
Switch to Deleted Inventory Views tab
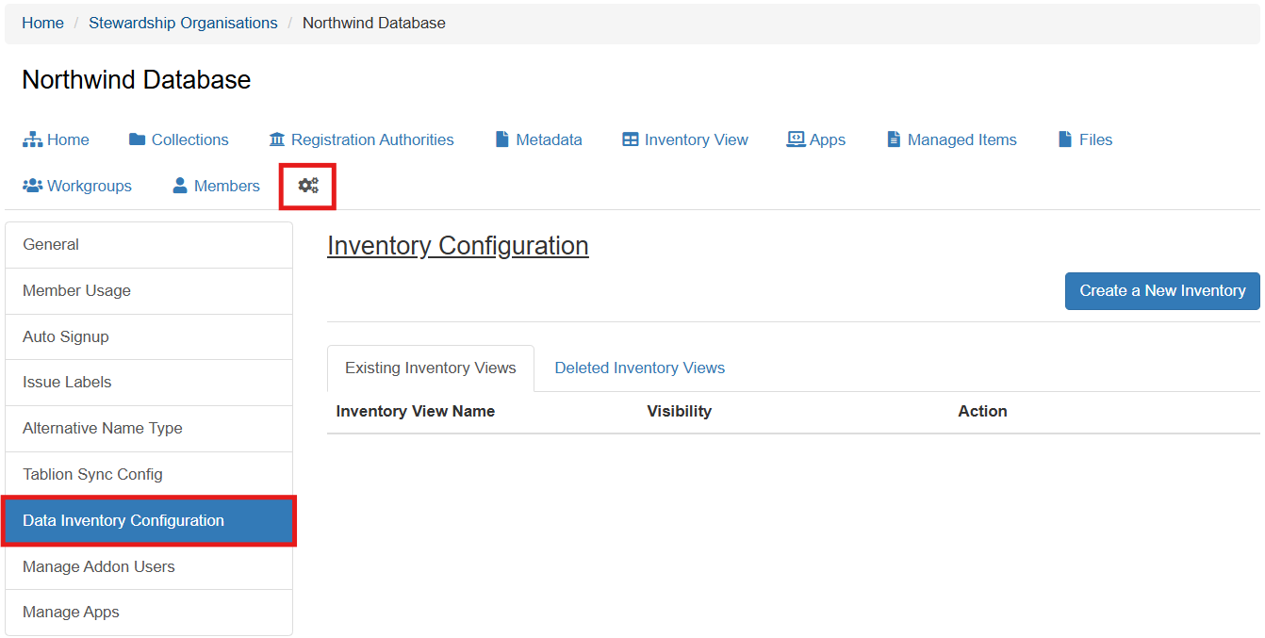point(639,368)
